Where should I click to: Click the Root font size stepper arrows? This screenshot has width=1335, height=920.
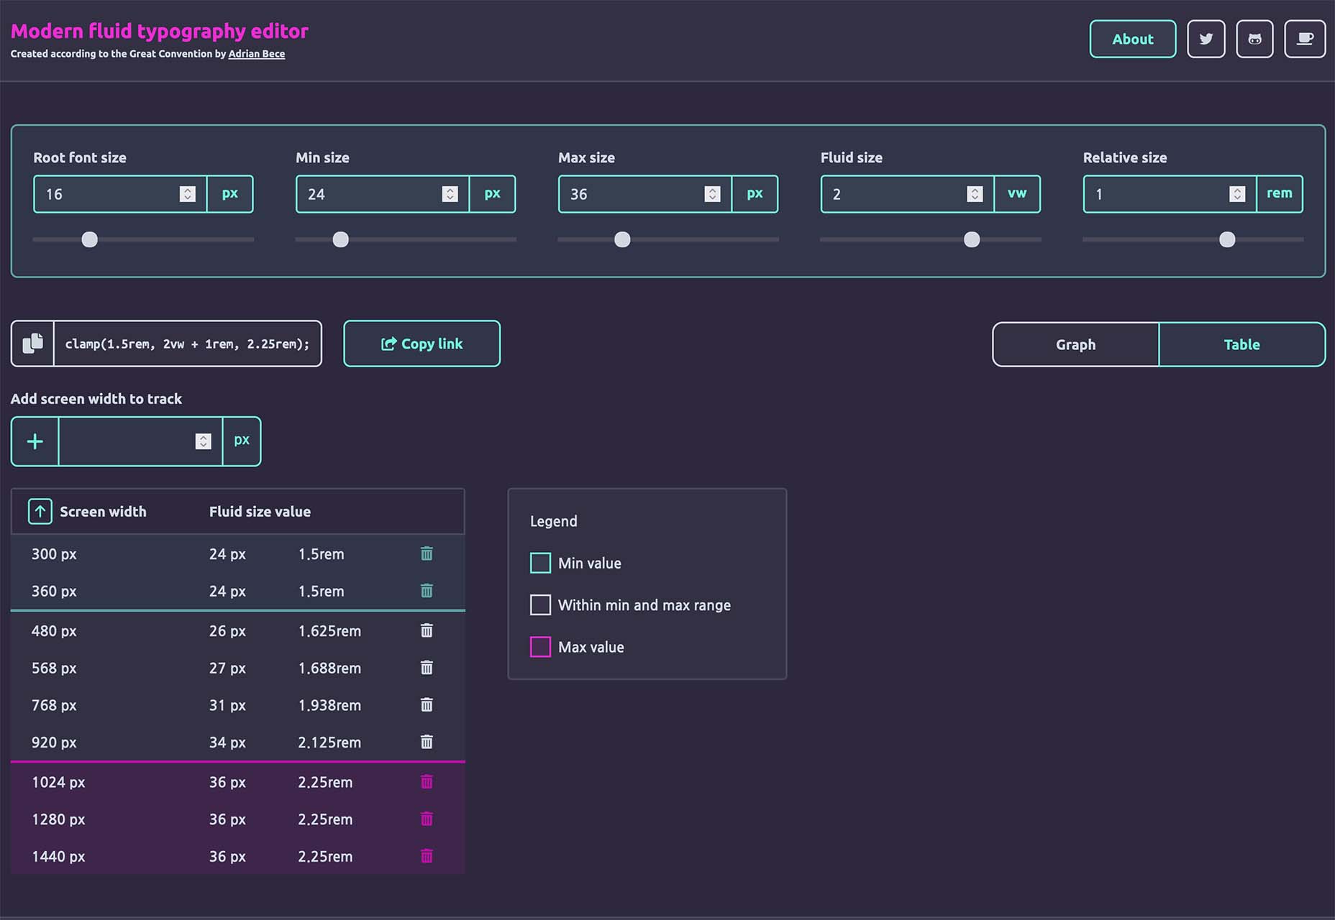187,194
